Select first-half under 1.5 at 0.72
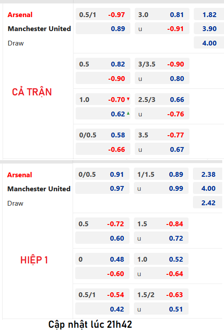224x333 pixels. click(x=161, y=238)
